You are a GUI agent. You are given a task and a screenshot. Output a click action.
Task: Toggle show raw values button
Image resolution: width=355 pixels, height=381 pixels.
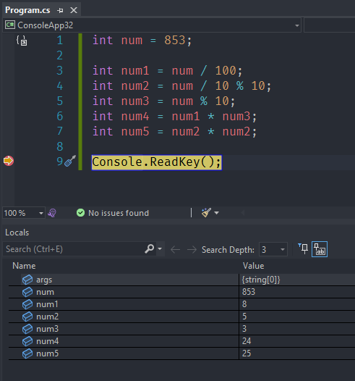tap(320, 249)
